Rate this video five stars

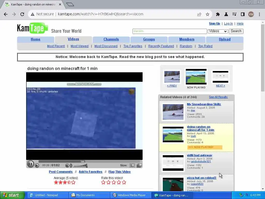click(x=124, y=182)
